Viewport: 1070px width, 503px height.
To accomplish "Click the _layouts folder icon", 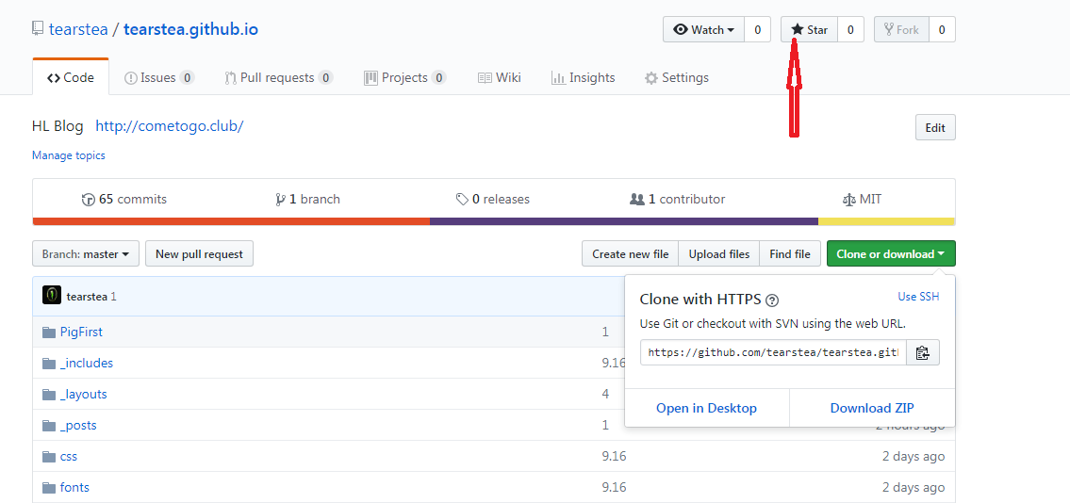I will (48, 395).
